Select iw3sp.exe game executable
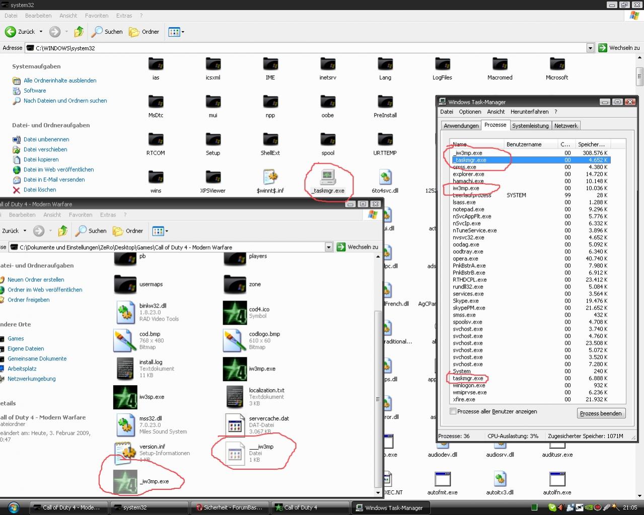Screen dimensions: 644x515 point(139,397)
